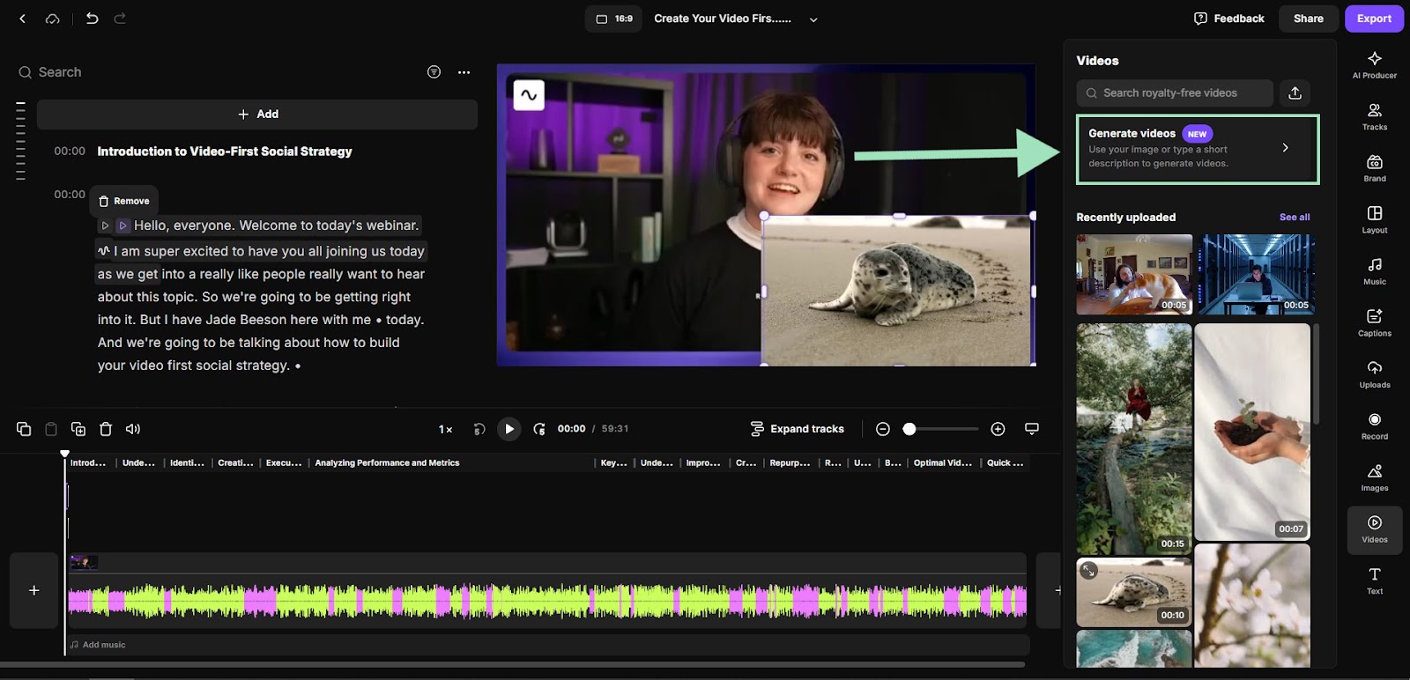
Task: Open the Music panel
Action: pos(1374,271)
